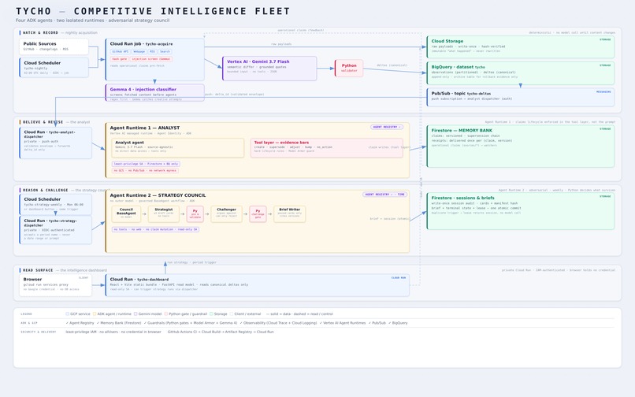Click the WATCH & RECORD section header
Screen dimensions: 635x397
[x=40, y=33]
